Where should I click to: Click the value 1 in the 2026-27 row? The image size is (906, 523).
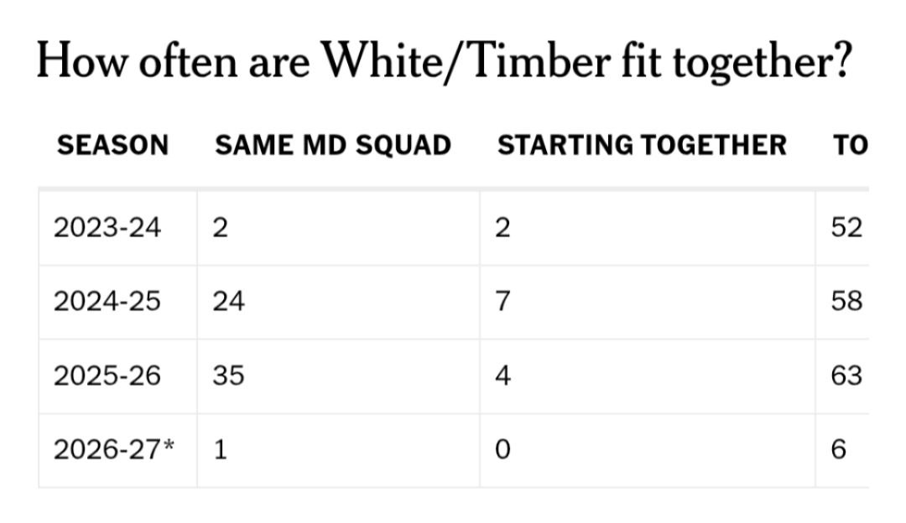[220, 450]
